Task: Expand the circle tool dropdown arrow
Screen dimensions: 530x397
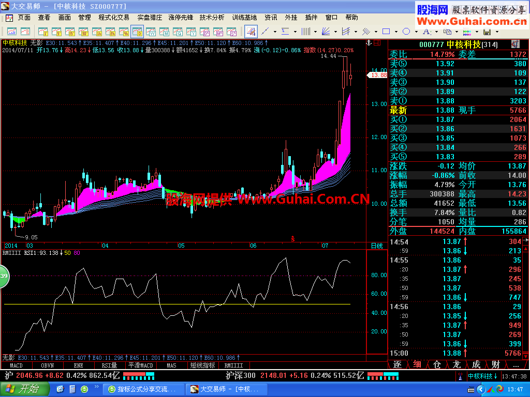Action: 416,32
